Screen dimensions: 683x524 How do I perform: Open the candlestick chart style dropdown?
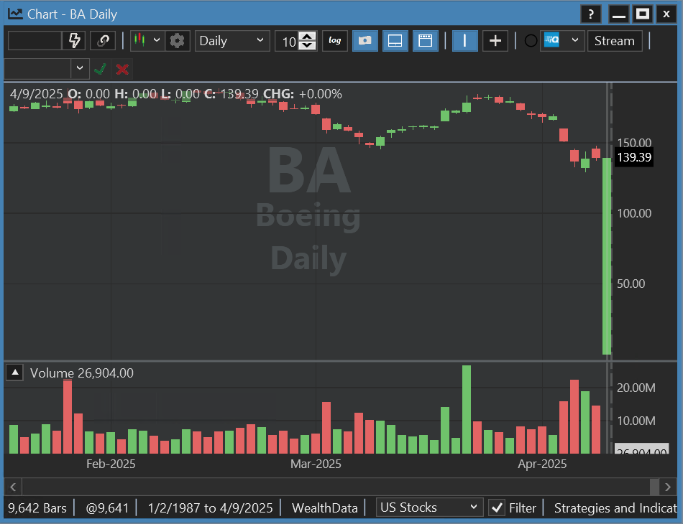pyautogui.click(x=147, y=41)
